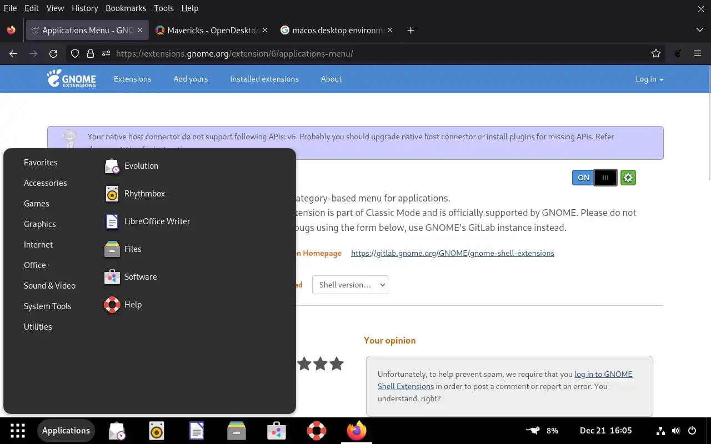This screenshot has width=711, height=444.
Task: Click Rhythmbox speaker icon in the dock
Action: (x=157, y=431)
